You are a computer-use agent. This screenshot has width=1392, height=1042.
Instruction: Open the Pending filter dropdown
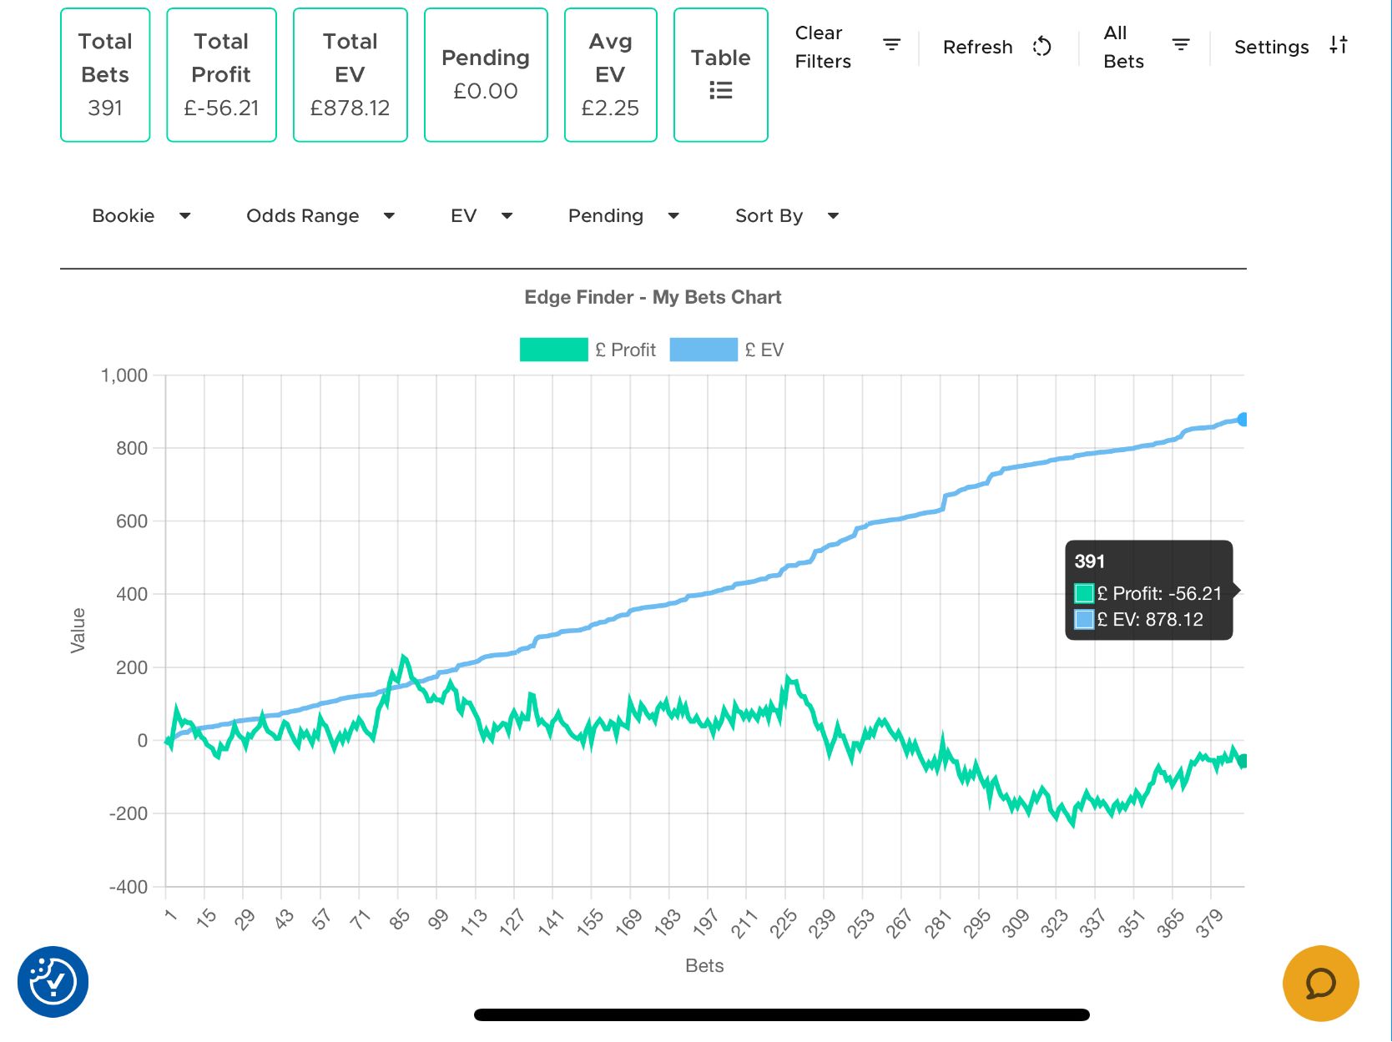[x=623, y=216]
